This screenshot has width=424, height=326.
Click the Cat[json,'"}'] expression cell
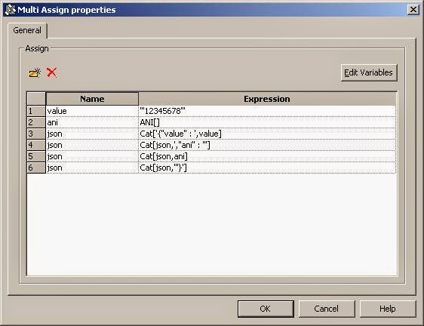[267, 168]
